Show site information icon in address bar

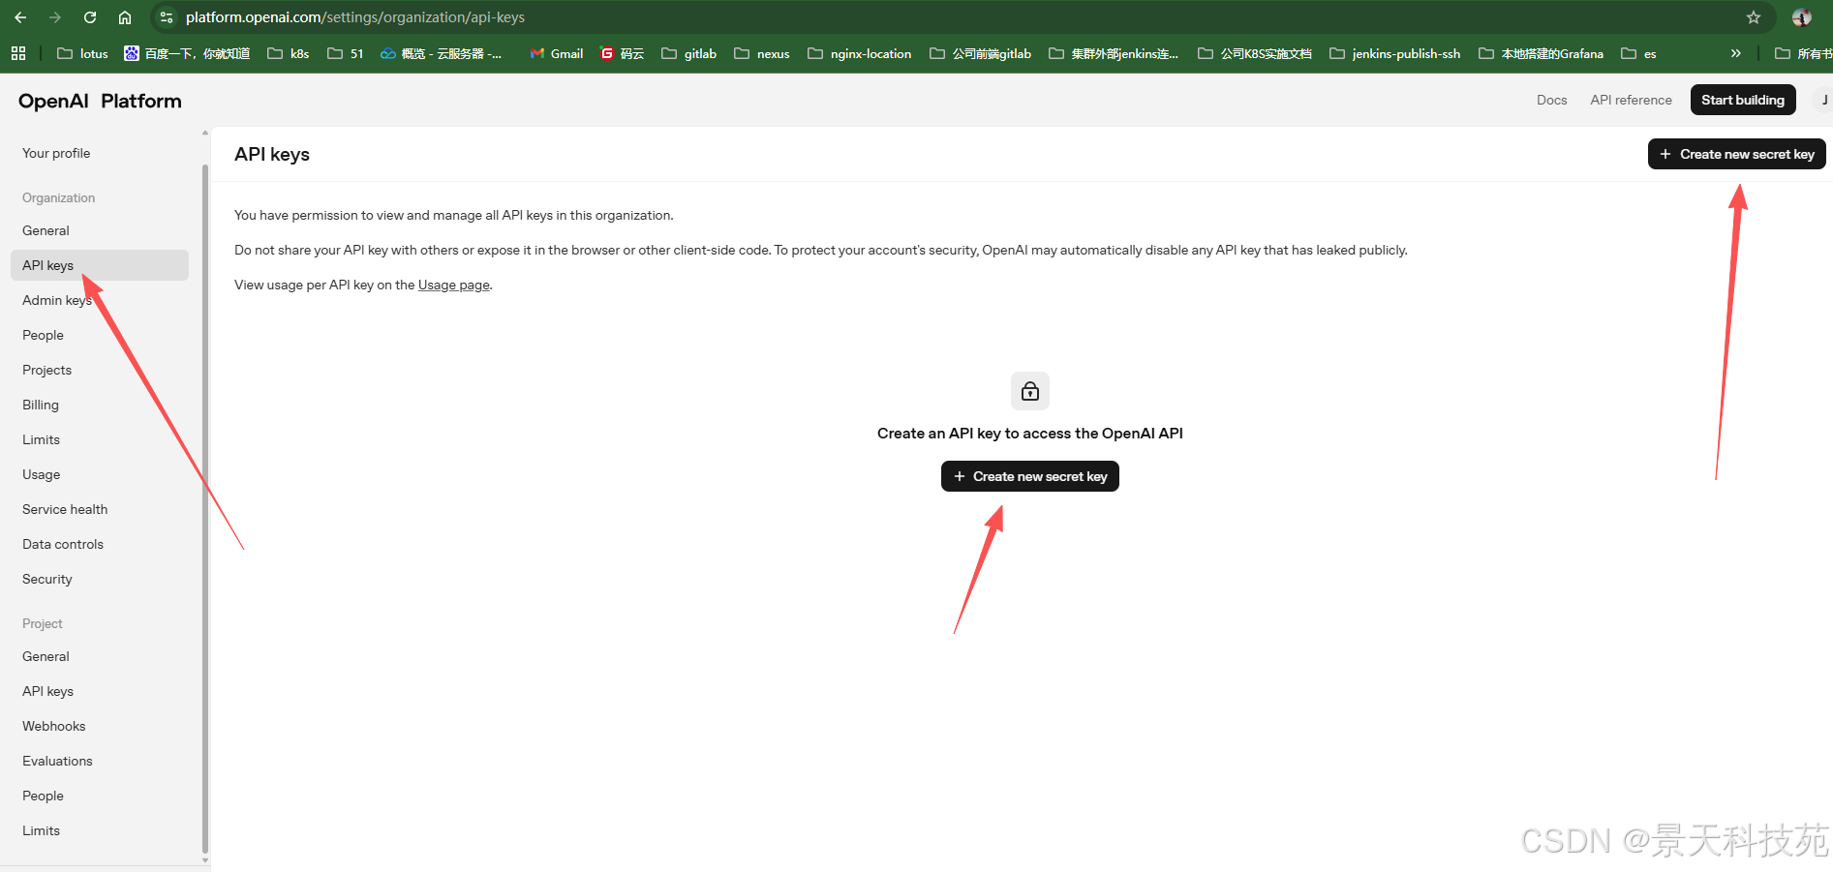coord(167,17)
